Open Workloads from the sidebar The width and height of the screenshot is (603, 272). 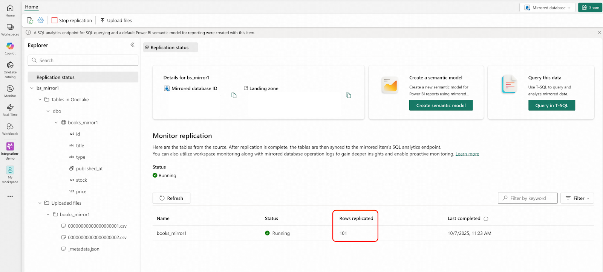pyautogui.click(x=10, y=127)
